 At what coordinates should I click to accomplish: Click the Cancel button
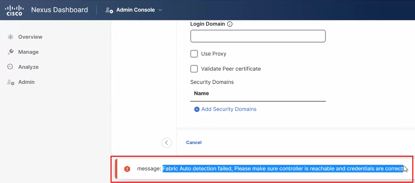click(x=194, y=142)
